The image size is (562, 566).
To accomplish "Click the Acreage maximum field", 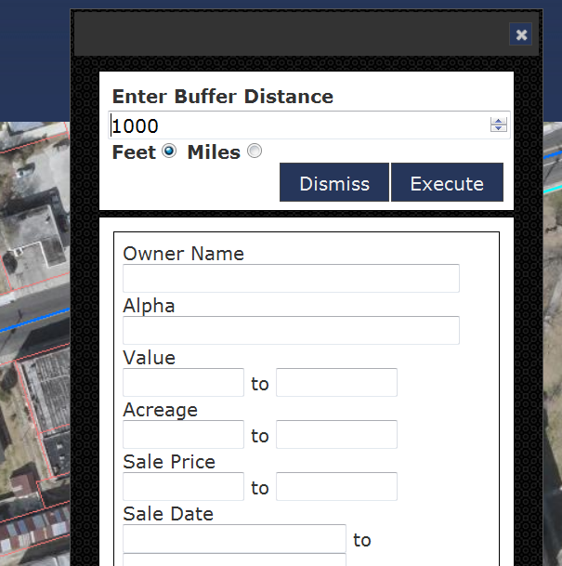I will [x=336, y=434].
